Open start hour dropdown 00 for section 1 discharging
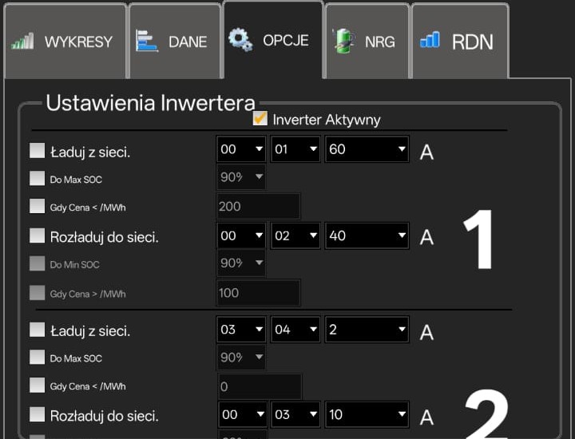The image size is (575, 439). pos(241,235)
